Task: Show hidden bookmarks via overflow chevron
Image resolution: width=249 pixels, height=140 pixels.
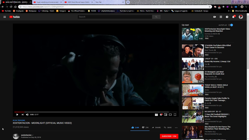Action: pyautogui.click(x=229, y=11)
